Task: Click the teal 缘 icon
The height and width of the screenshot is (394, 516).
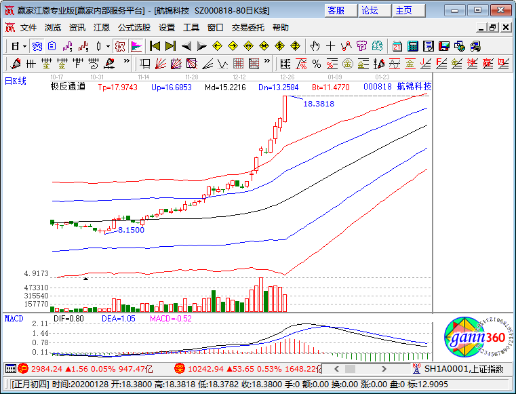Action: (x=378, y=46)
